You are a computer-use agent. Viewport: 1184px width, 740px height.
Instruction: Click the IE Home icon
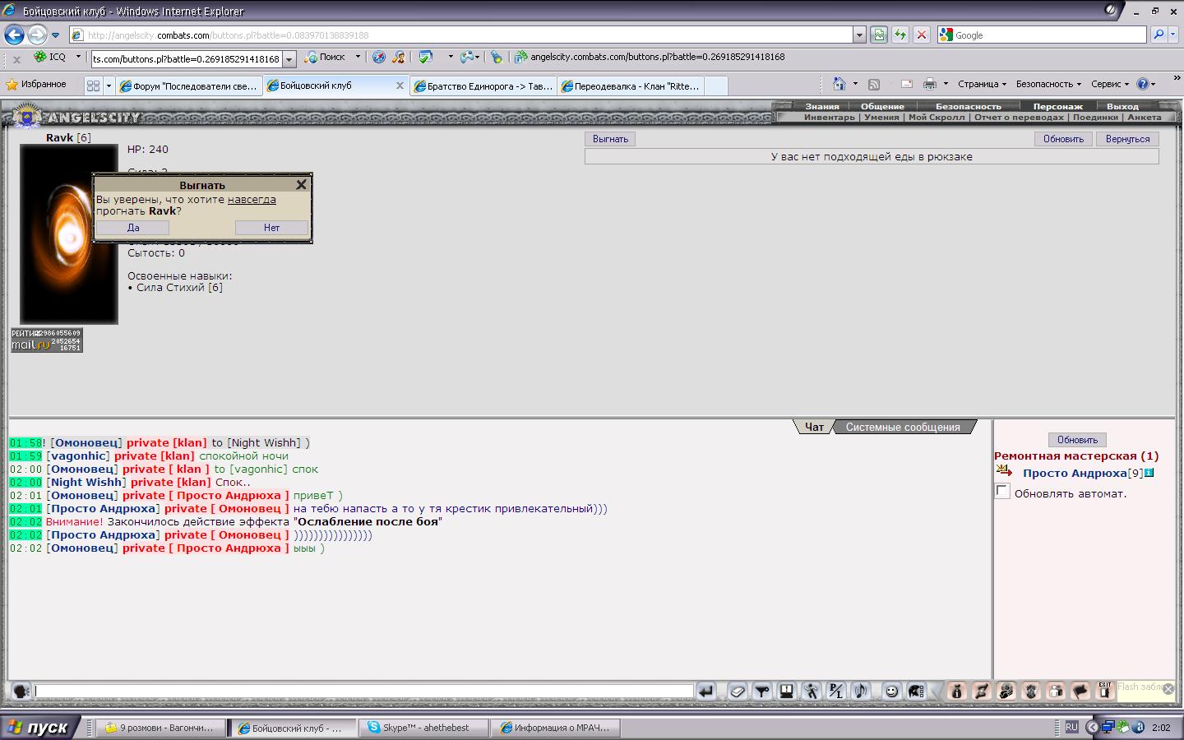(839, 84)
